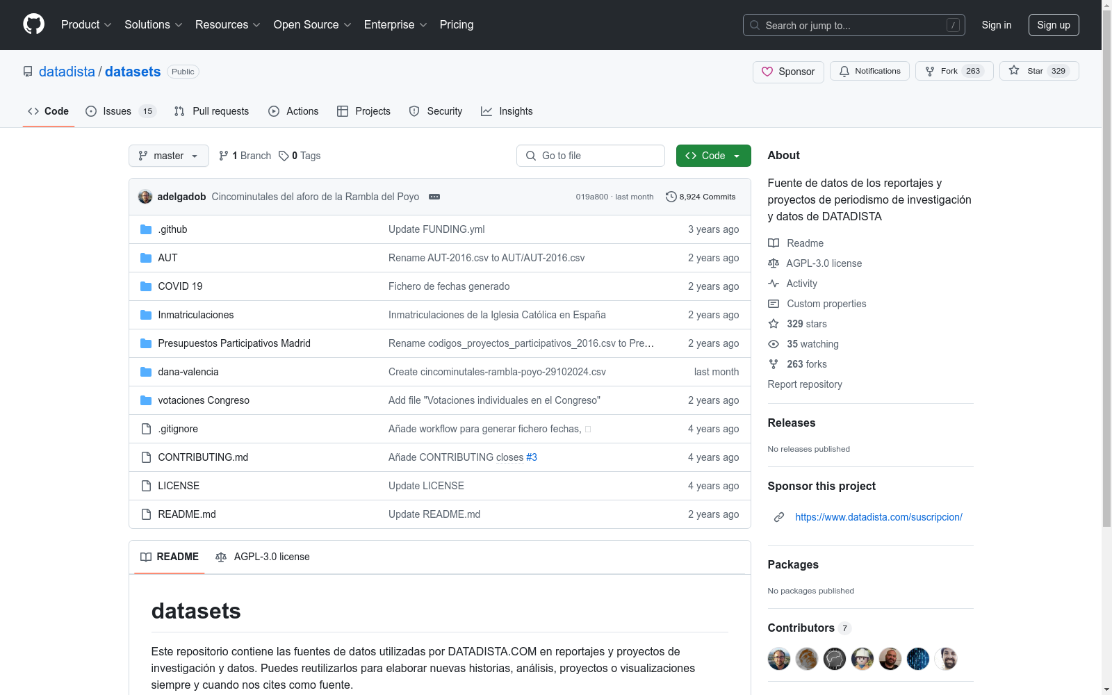Click the link icon beside the sponsor URL
This screenshot has height=695, width=1112.
coord(779,517)
